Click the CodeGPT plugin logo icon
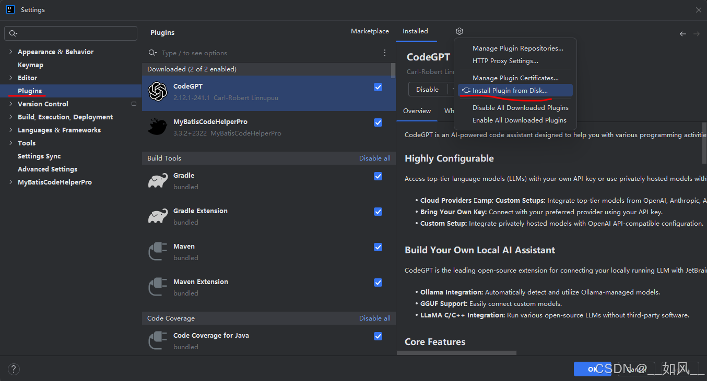This screenshot has width=707, height=381. pyautogui.click(x=157, y=92)
